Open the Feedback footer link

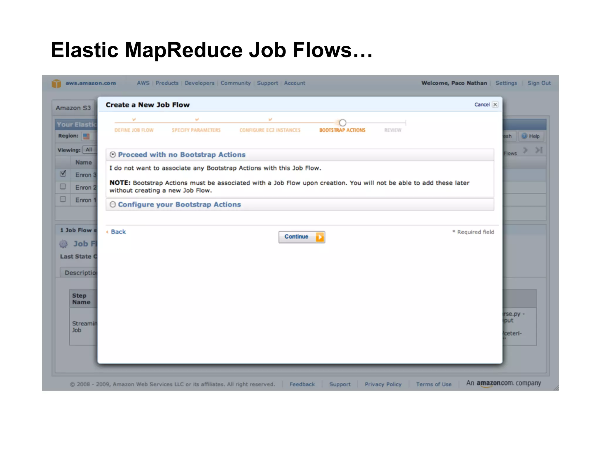pyautogui.click(x=302, y=384)
